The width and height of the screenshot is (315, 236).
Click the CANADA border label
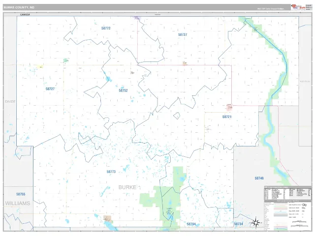click(25, 15)
